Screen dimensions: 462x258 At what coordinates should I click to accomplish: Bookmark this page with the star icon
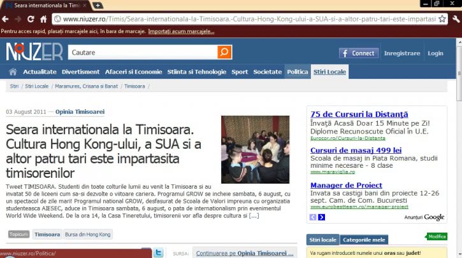pos(442,19)
